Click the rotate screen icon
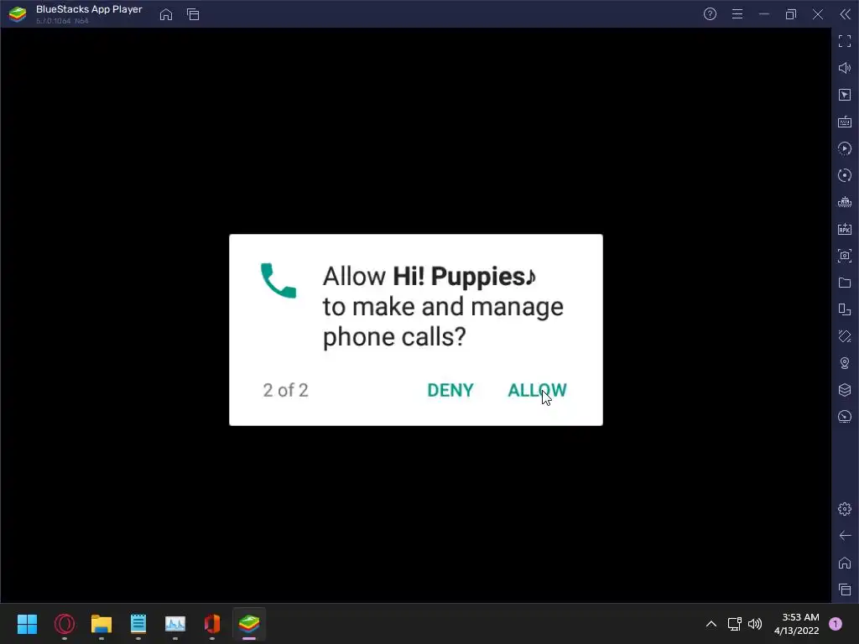This screenshot has height=644, width=859. click(x=845, y=336)
